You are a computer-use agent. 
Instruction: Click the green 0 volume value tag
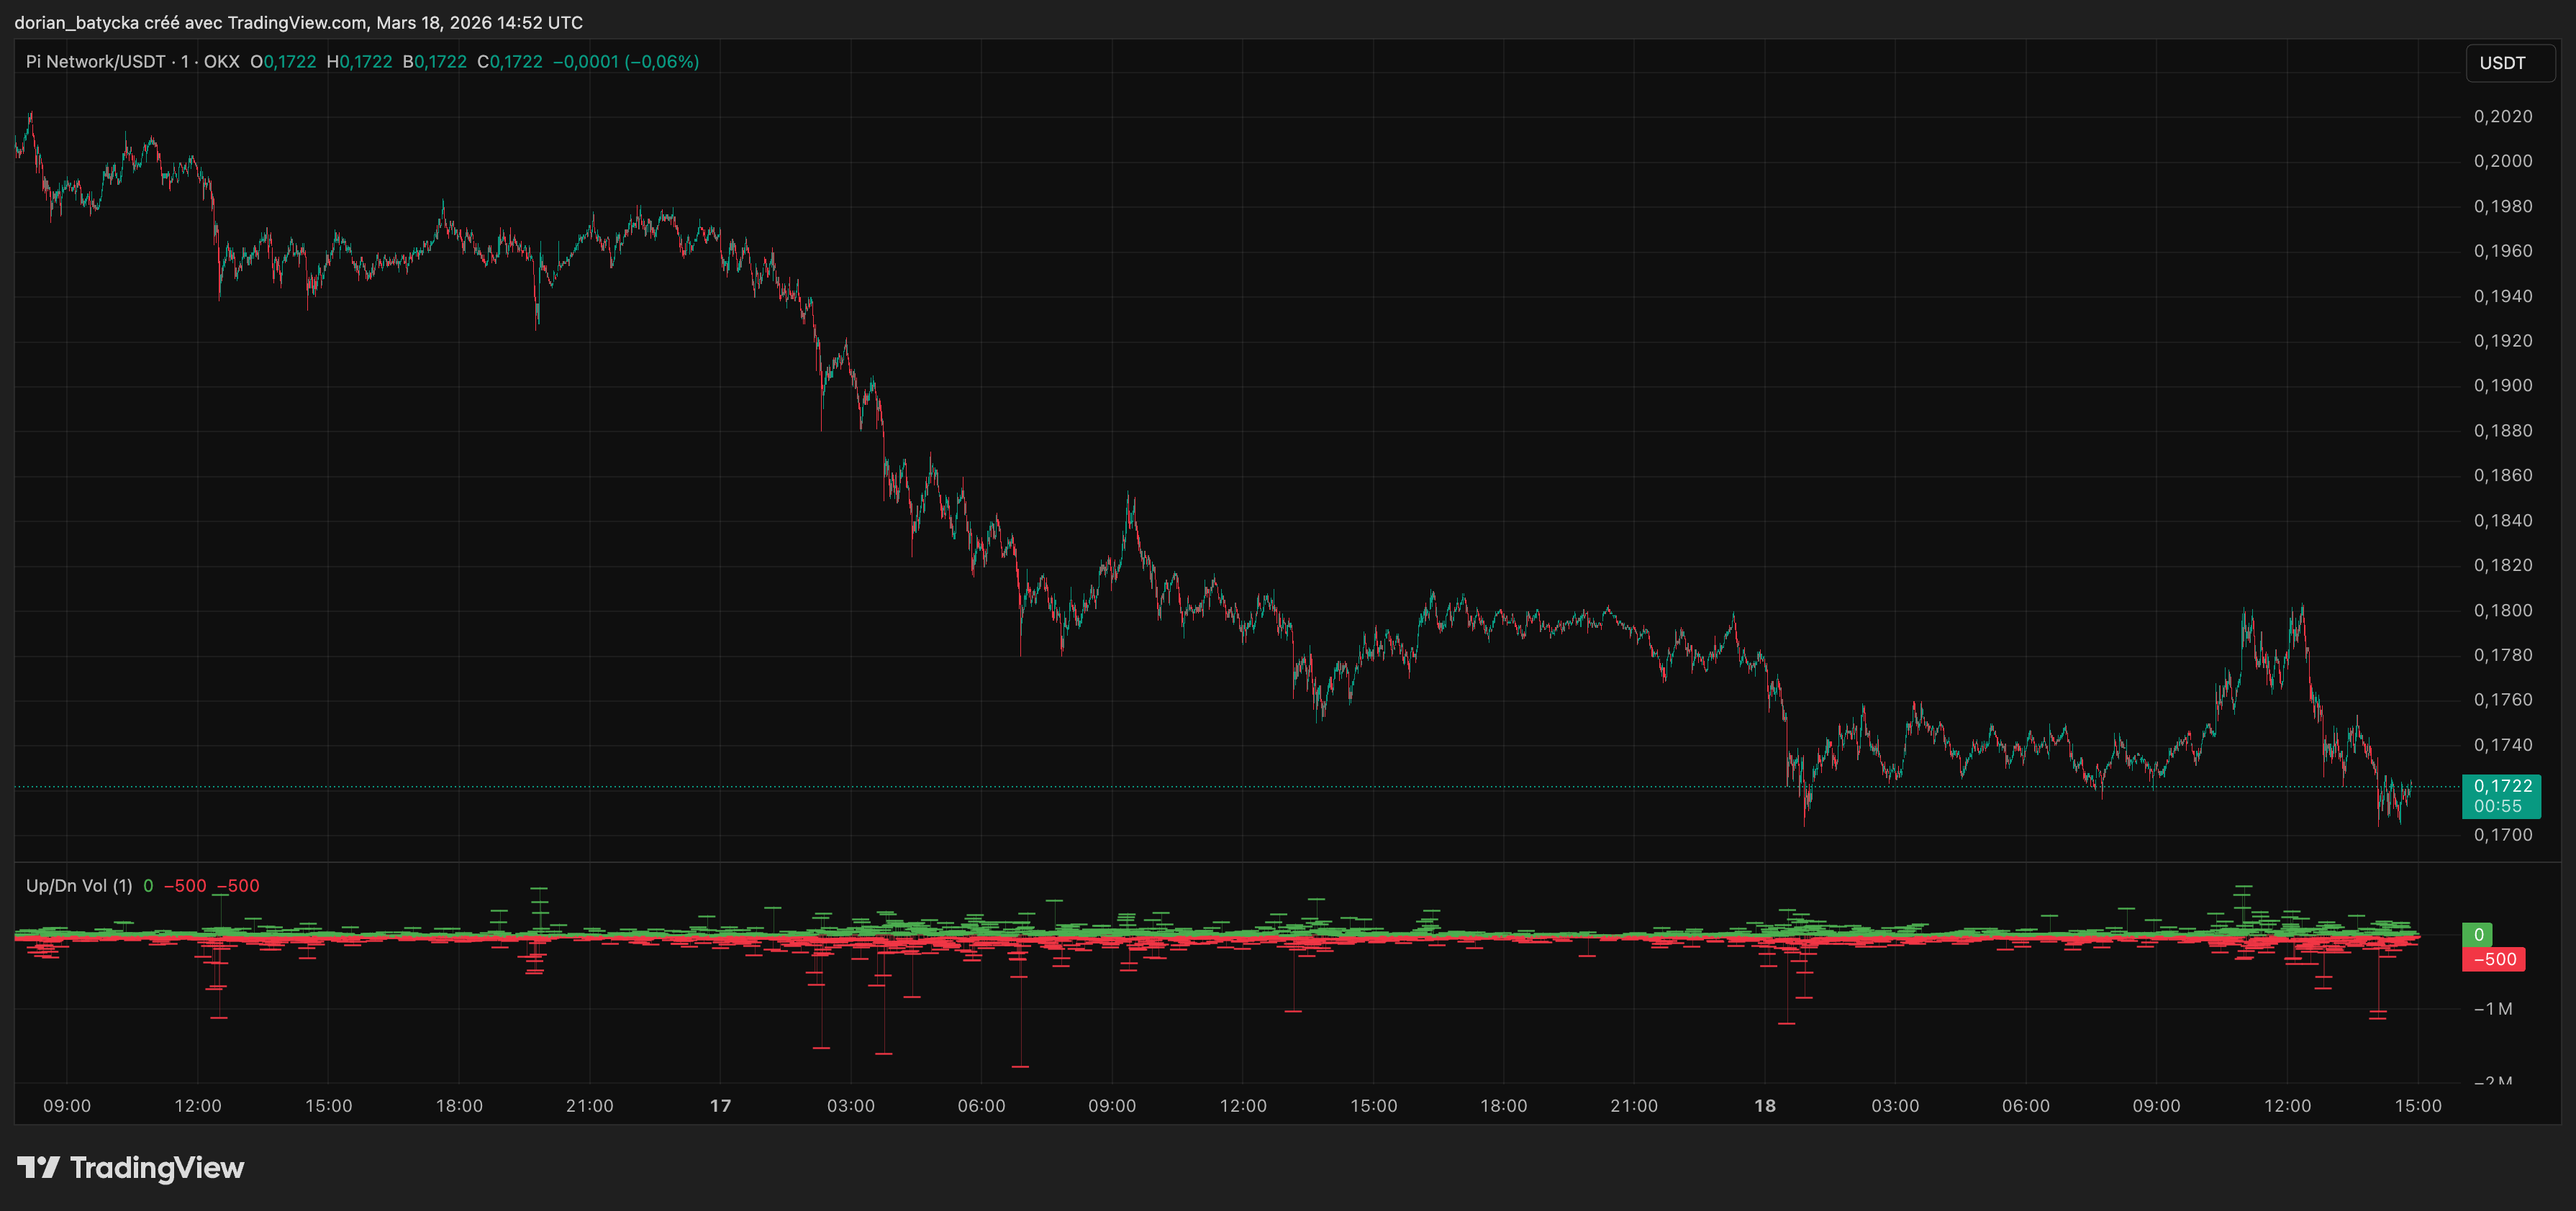(2478, 936)
